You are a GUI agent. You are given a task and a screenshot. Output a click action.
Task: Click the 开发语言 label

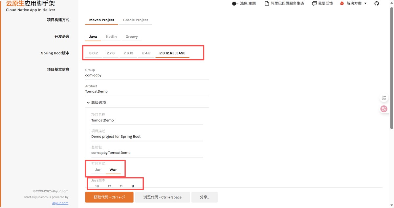62,37
